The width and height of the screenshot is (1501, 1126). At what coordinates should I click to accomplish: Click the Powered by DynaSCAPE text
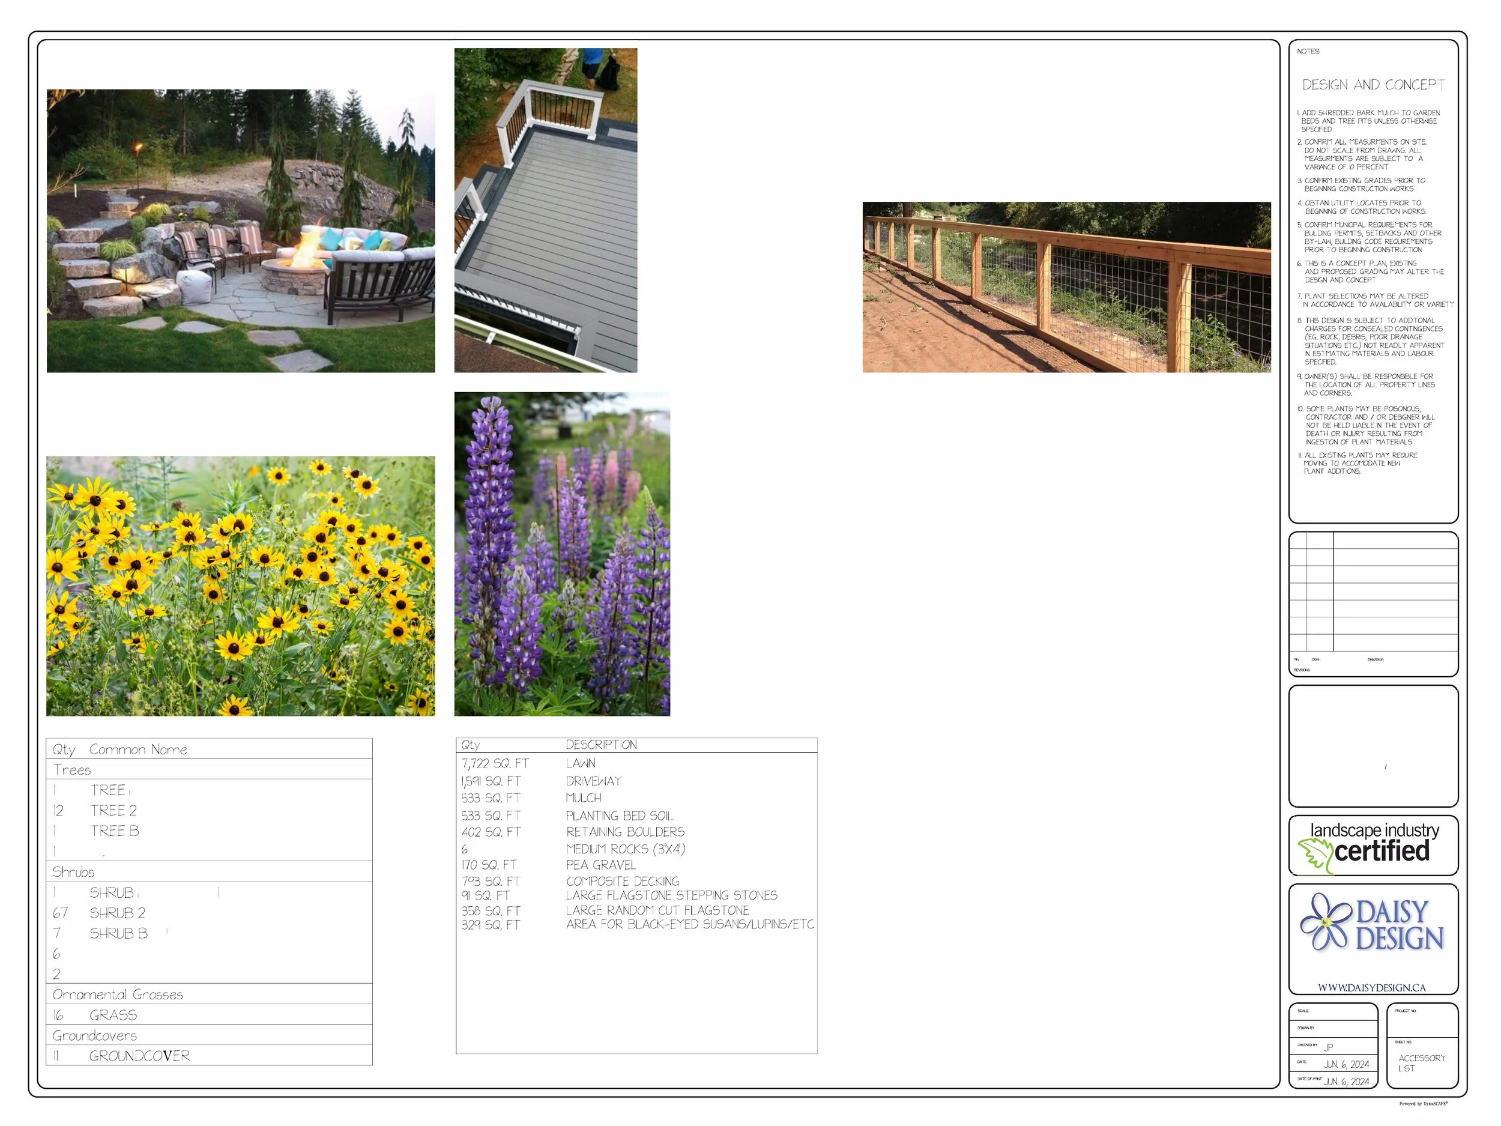pyautogui.click(x=1423, y=1104)
